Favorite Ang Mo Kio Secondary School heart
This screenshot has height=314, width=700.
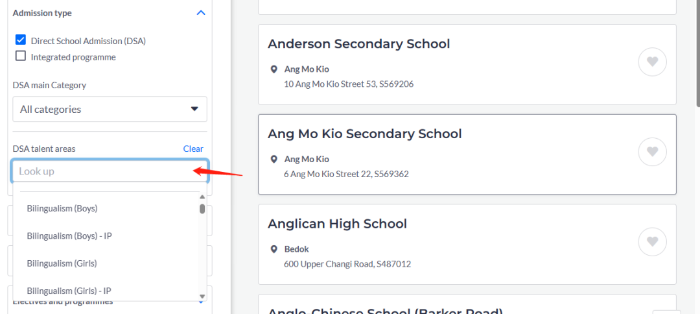pyautogui.click(x=652, y=151)
